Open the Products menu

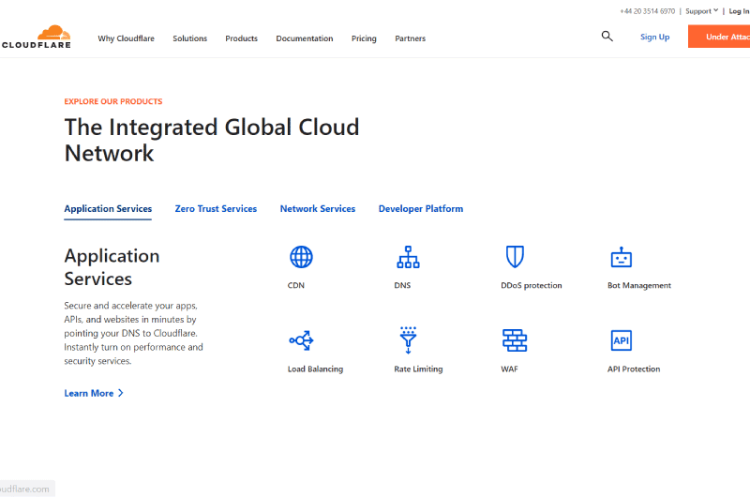(242, 38)
